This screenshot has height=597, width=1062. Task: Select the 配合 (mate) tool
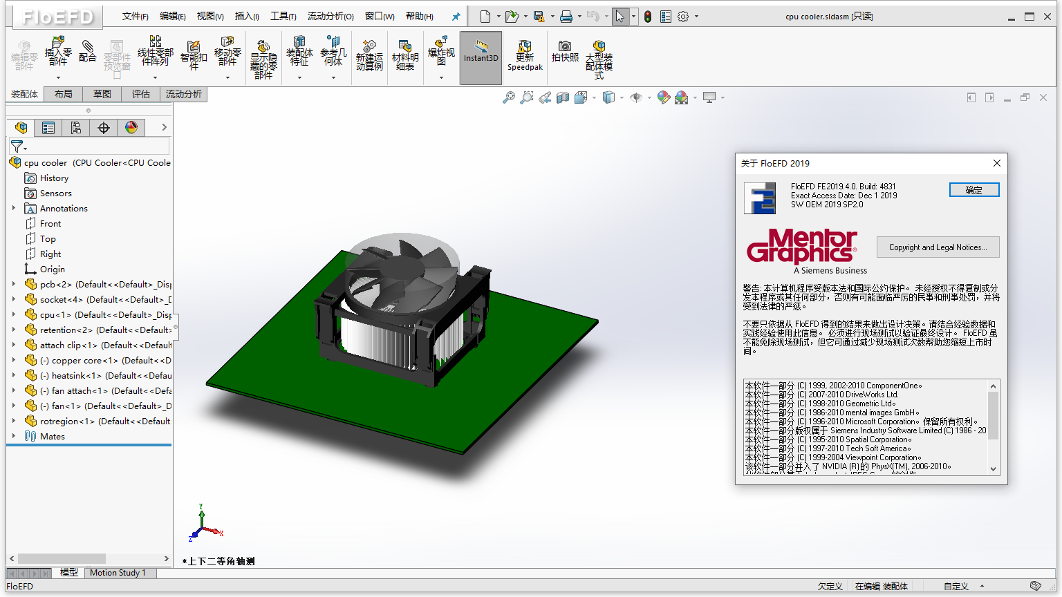[x=88, y=51]
